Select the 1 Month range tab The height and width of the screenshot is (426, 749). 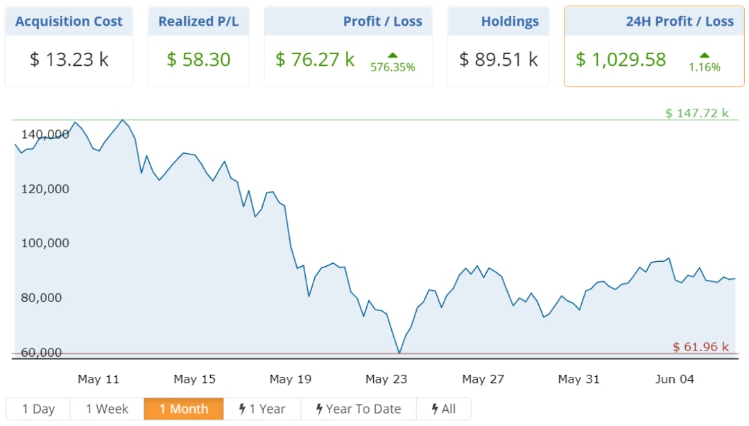click(184, 409)
